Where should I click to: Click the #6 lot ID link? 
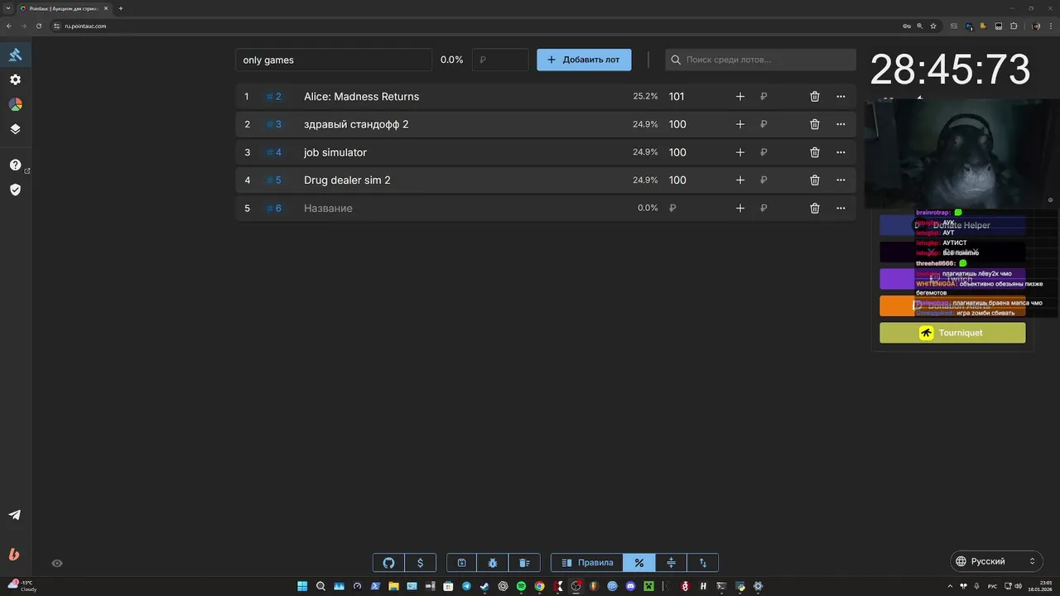[x=274, y=209]
